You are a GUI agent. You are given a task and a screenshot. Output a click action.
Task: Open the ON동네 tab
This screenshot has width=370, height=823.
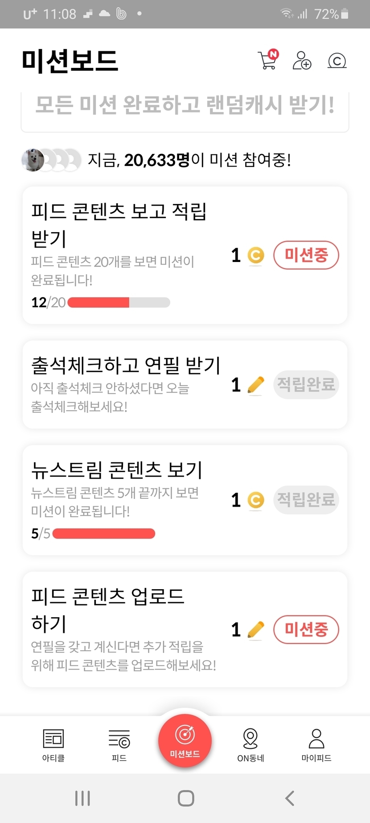(x=251, y=744)
